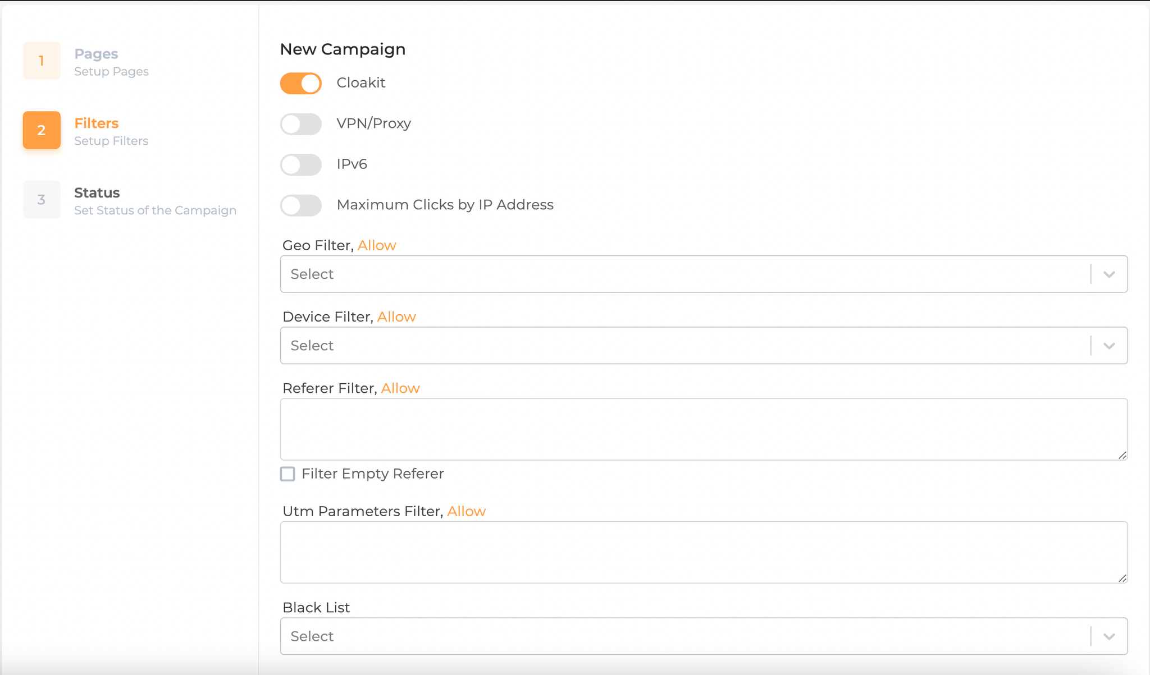Enable the VPN/Proxy toggle
Image resolution: width=1150 pixels, height=675 pixels.
(x=301, y=124)
